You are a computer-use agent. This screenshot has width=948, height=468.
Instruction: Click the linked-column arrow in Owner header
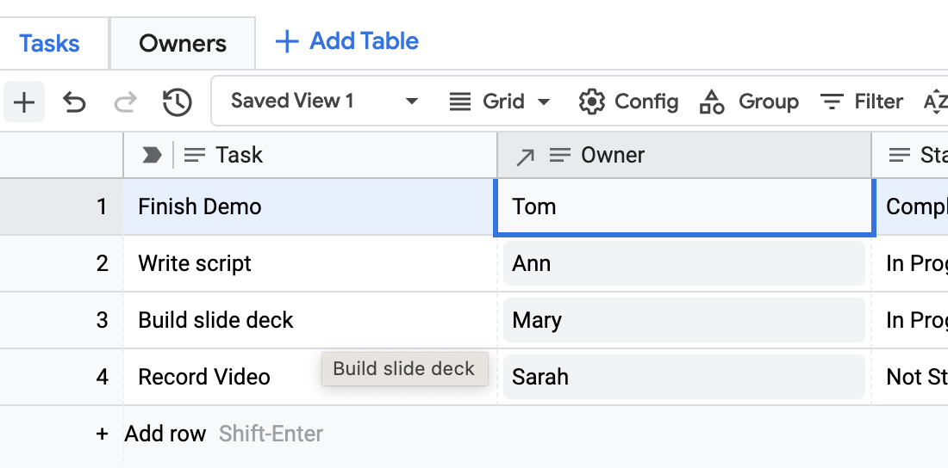[x=524, y=156]
